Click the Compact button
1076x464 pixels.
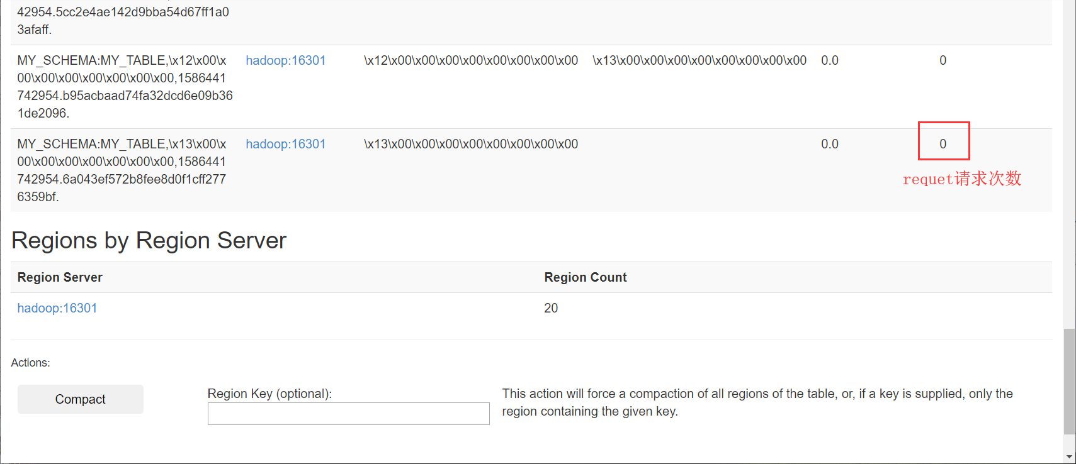tap(81, 399)
